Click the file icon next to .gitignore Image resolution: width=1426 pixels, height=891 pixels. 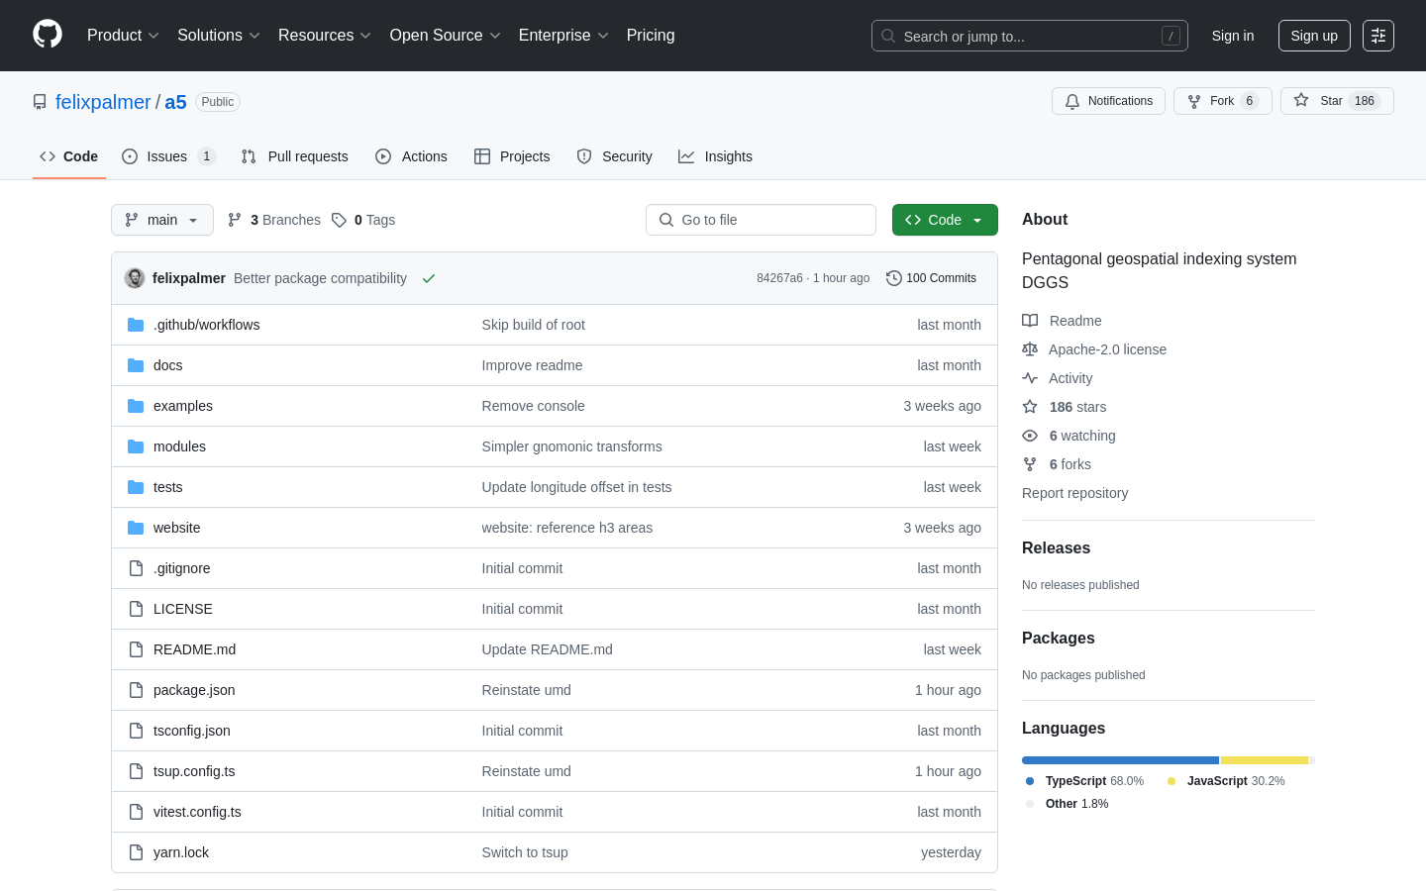point(136,568)
